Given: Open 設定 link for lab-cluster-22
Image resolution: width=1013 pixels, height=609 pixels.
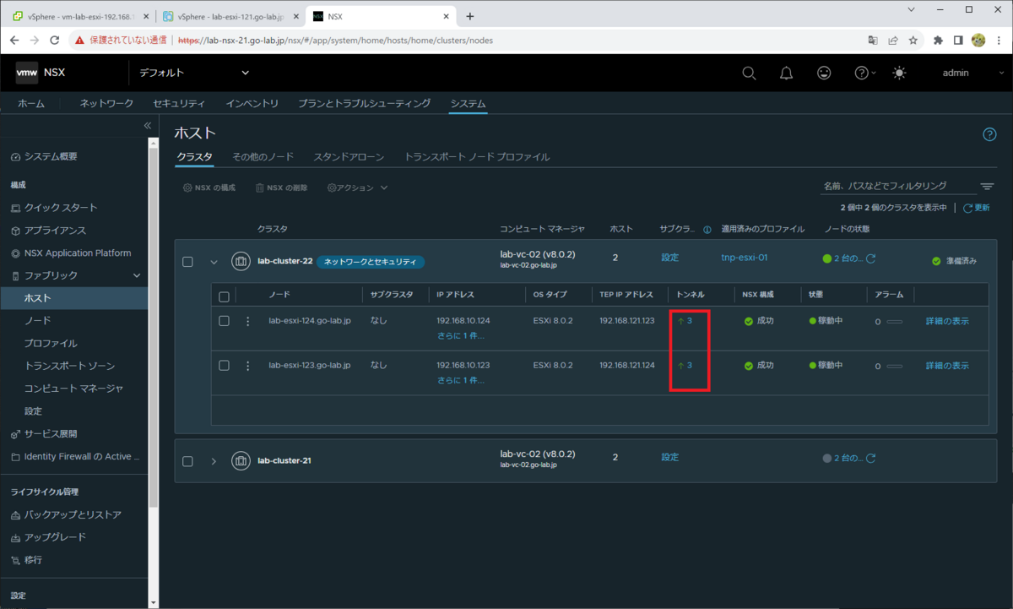Looking at the screenshot, I should [x=669, y=258].
